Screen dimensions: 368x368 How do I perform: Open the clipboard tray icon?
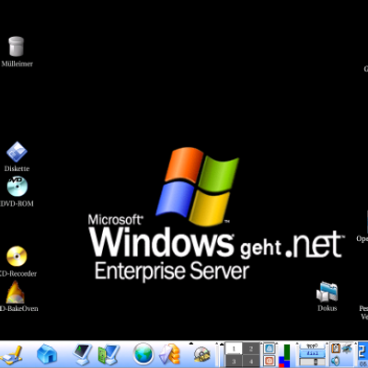336,349
